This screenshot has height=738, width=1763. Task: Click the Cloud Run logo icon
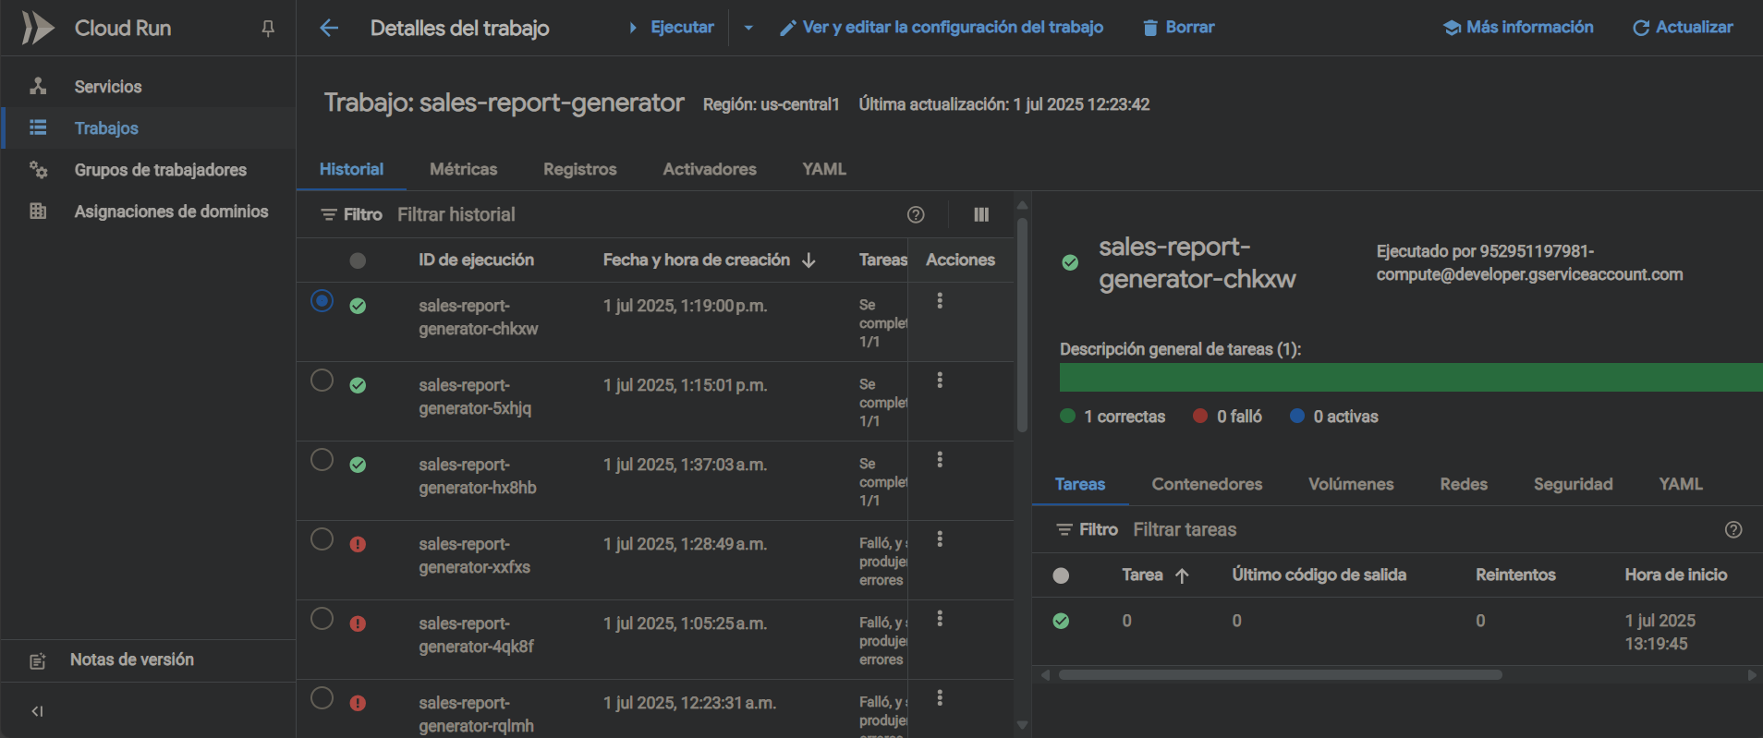[37, 28]
